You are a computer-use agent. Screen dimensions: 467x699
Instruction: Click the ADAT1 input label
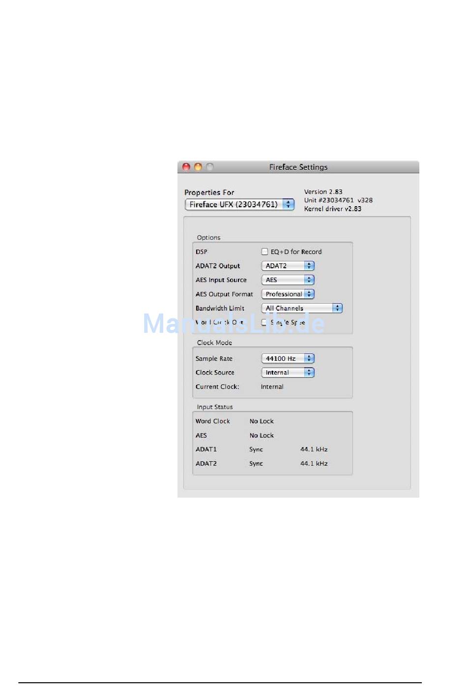pos(206,449)
